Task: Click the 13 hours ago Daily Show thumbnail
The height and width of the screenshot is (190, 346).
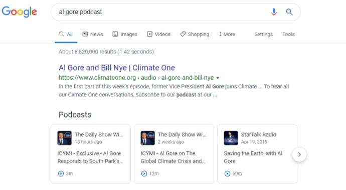Action: 64,138
